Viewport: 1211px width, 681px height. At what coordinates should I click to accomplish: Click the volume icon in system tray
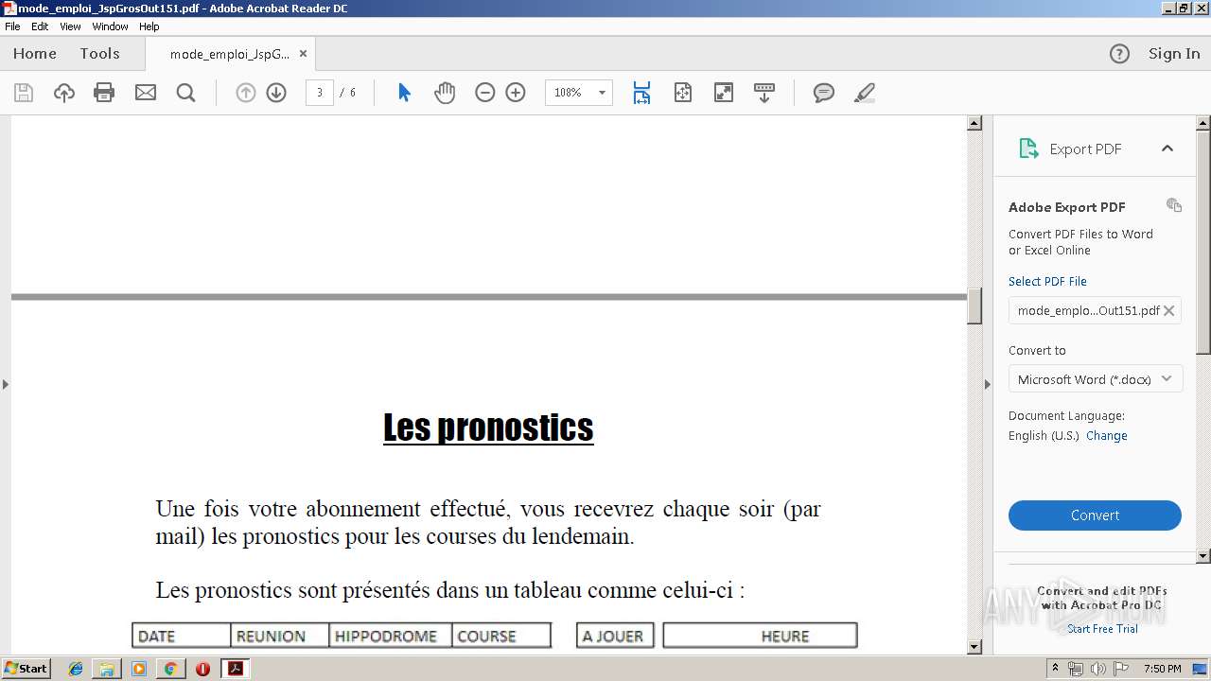pyautogui.click(x=1097, y=669)
